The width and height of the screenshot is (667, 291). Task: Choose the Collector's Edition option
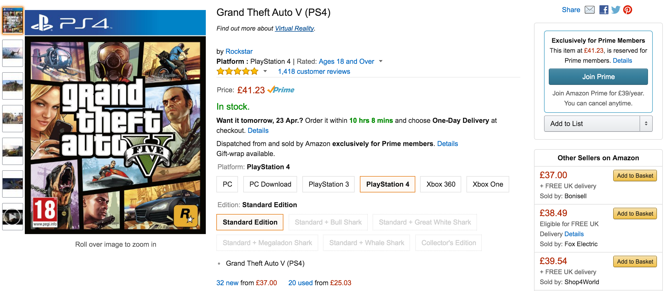[x=449, y=243]
